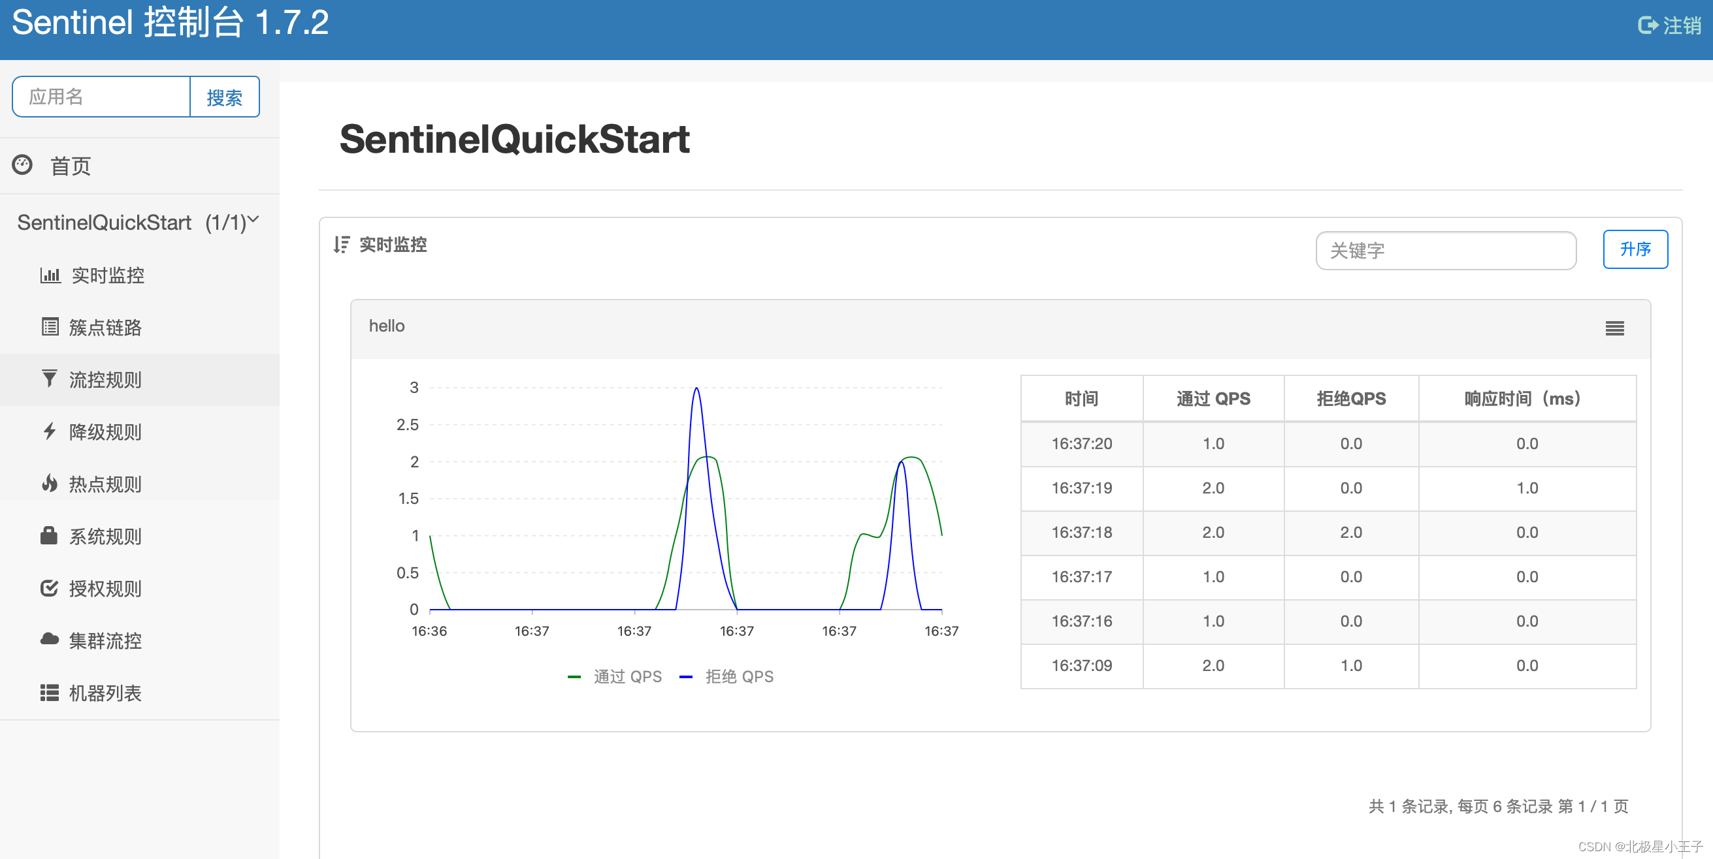Open 机器列表 in the sidebar
The height and width of the screenshot is (859, 1713).
105,693
